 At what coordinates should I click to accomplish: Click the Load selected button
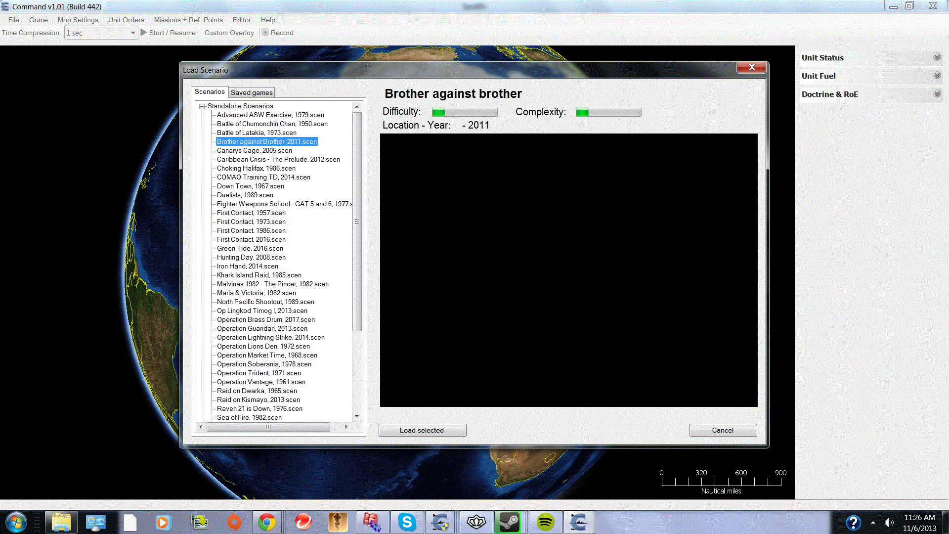422,430
